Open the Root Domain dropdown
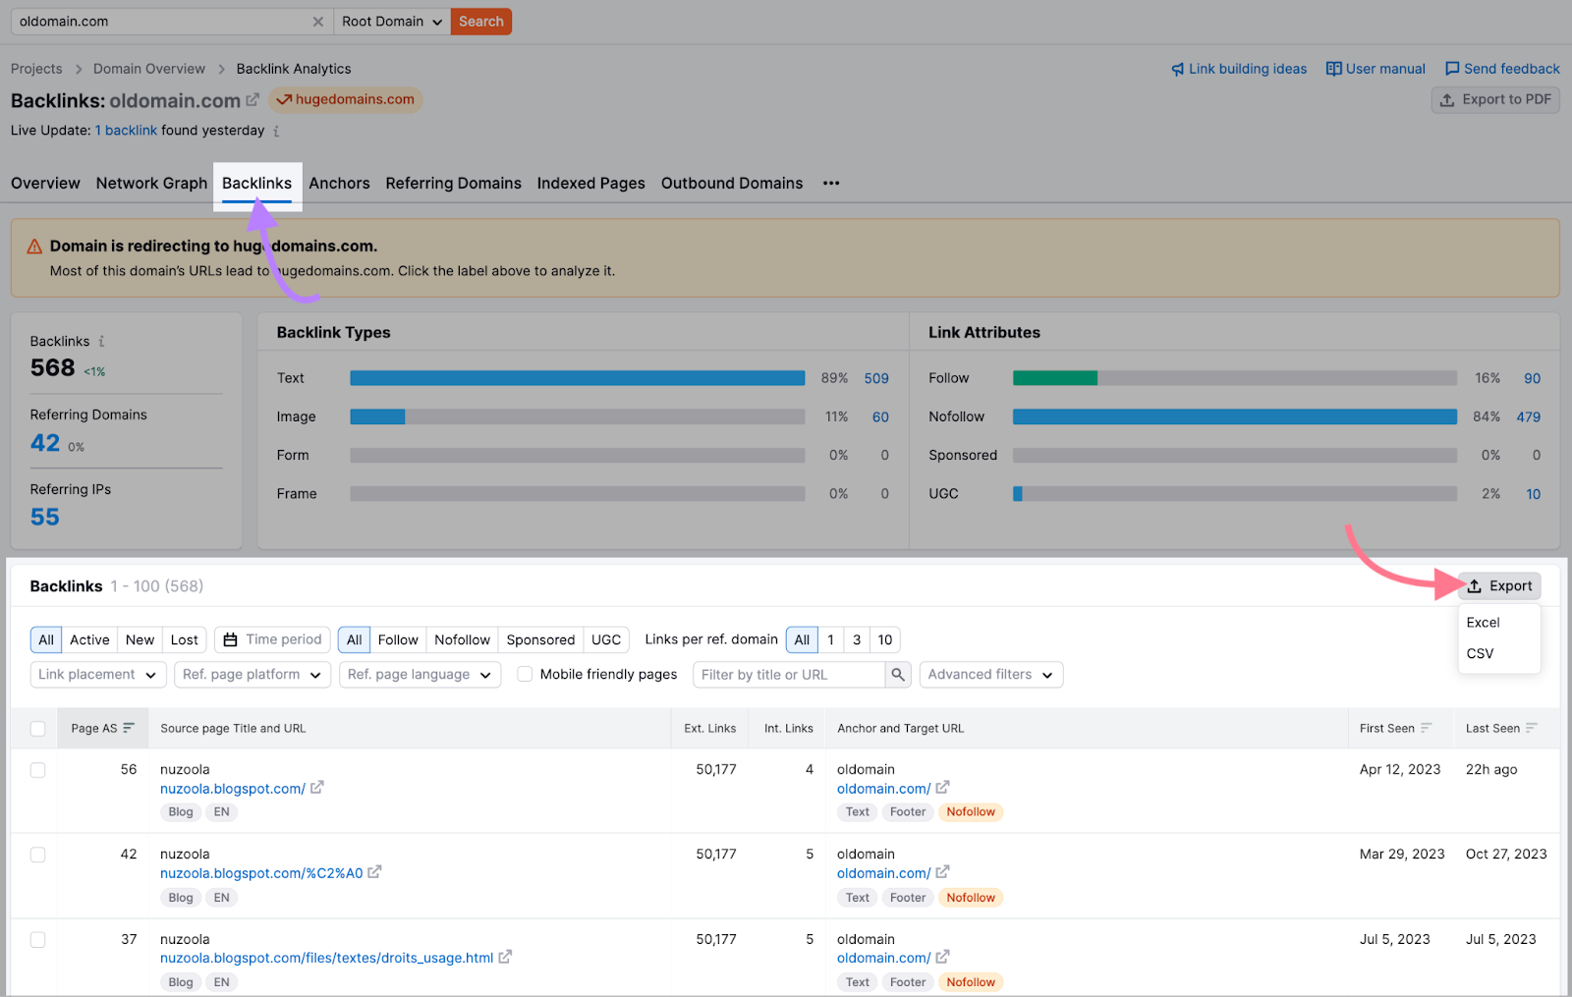This screenshot has height=997, width=1572. [390, 21]
